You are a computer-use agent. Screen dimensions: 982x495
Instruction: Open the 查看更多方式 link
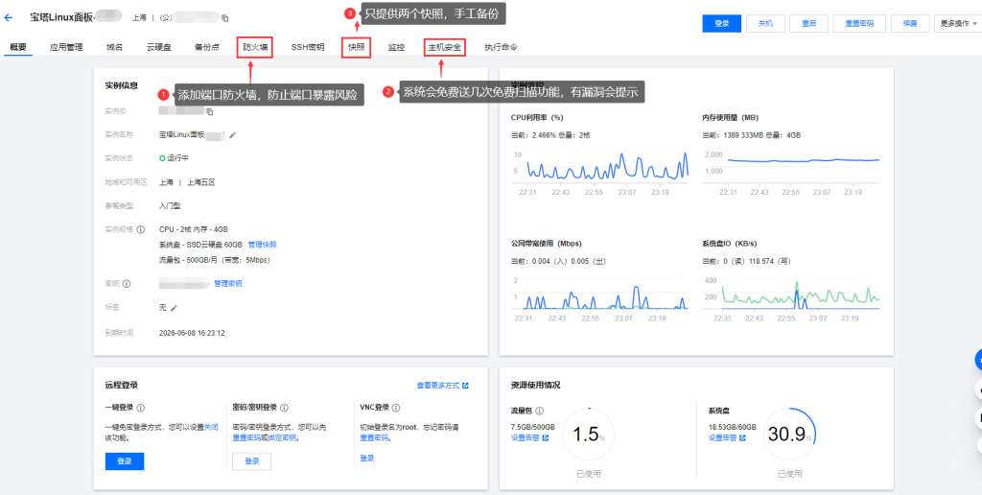click(438, 386)
